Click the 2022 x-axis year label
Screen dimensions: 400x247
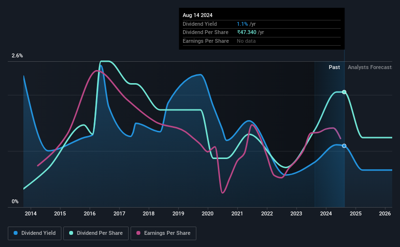tap(267, 213)
